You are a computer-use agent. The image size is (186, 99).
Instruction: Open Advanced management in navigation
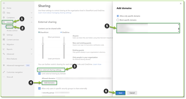click(15, 65)
